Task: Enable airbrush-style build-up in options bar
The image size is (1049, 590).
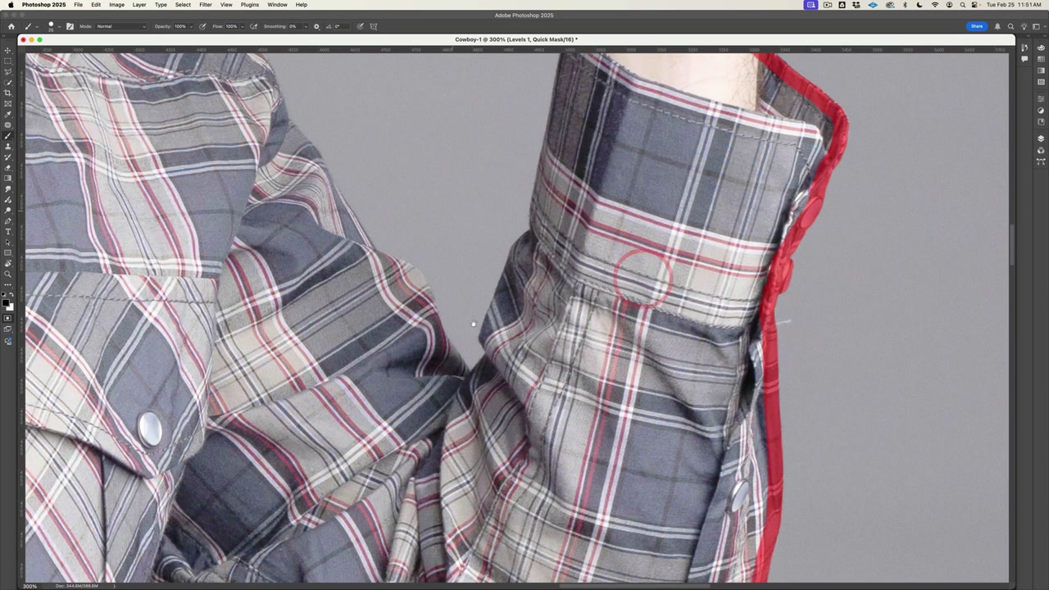Action: 253,26
